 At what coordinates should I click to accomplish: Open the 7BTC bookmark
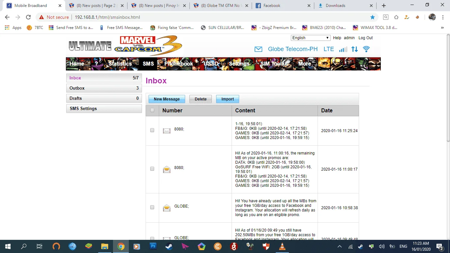pos(35,28)
